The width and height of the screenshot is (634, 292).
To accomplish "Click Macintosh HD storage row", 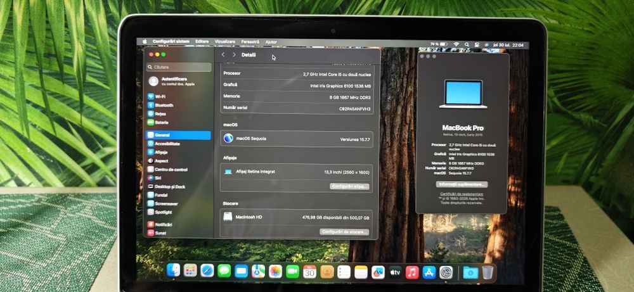I will (296, 217).
